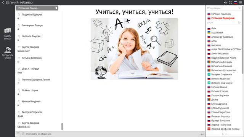This screenshot has height=137, width=244.
Task: Select guest Алла in participants list
Action: click(214, 41)
